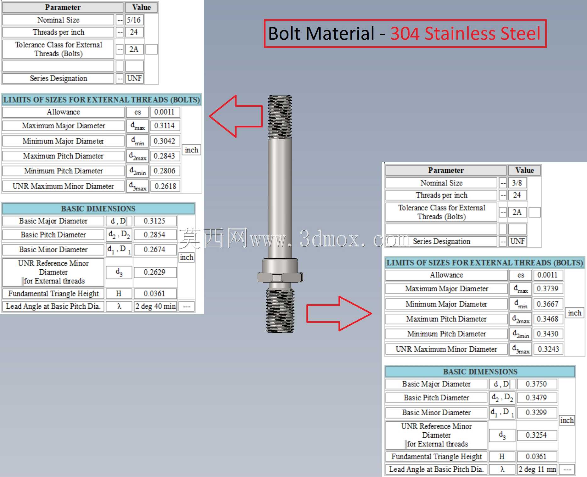
Task: Click the 2 deg 40 min lead angle
Action: (156, 306)
